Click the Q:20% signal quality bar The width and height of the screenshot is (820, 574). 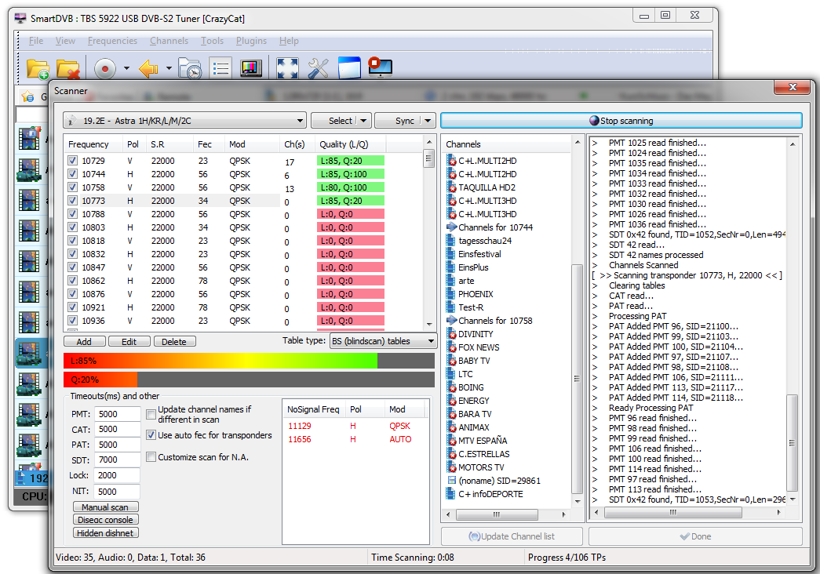tap(249, 380)
